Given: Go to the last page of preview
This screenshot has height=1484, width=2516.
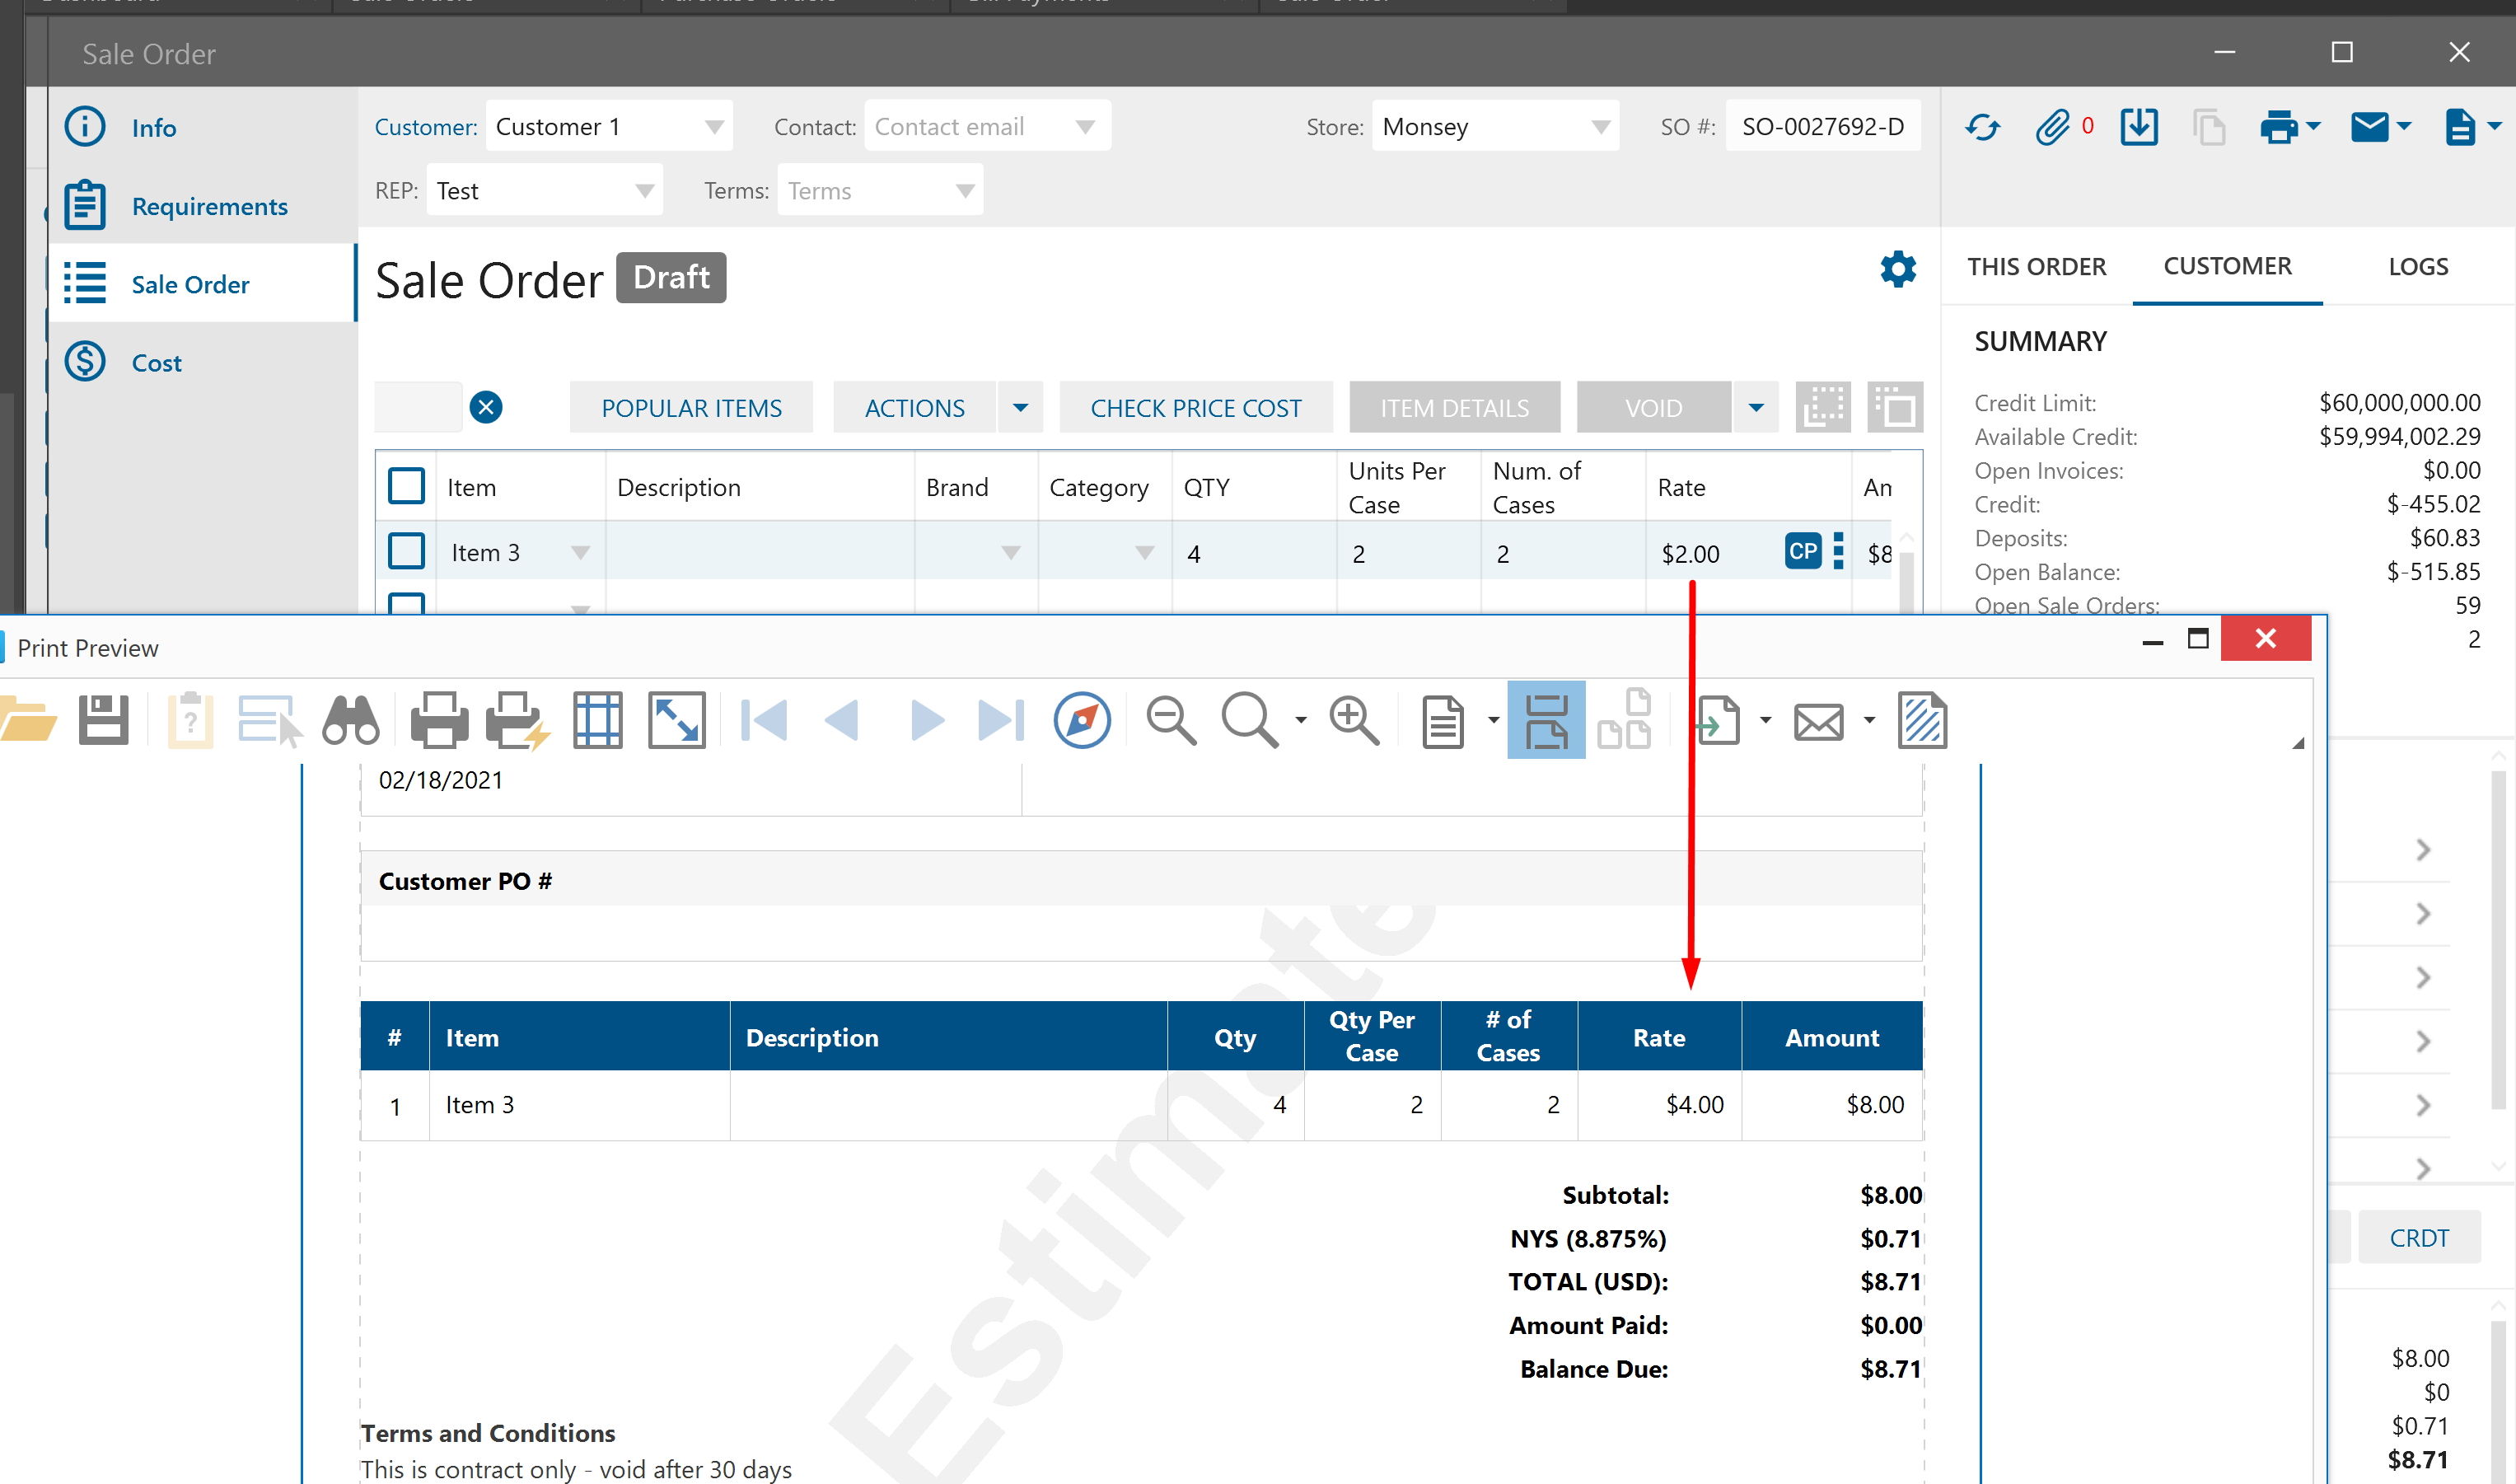Looking at the screenshot, I should click(x=1001, y=720).
